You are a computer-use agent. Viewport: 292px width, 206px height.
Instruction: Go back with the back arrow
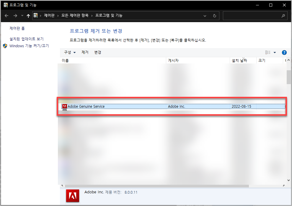(6, 16)
